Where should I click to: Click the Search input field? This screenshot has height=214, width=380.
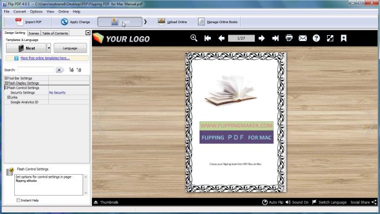(36, 70)
